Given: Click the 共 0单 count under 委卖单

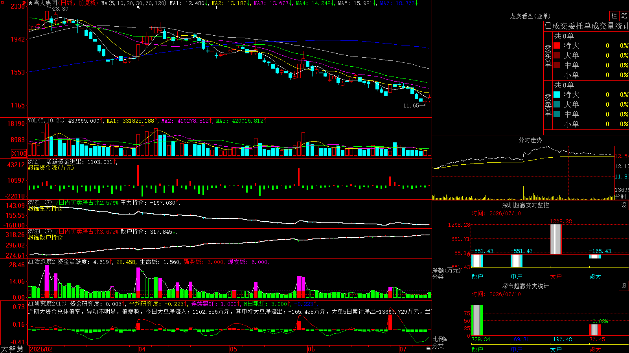Looking at the screenshot, I should point(564,85).
